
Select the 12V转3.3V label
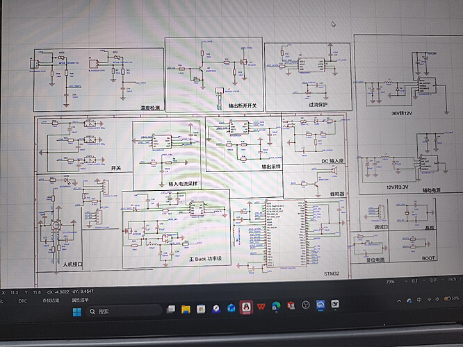(x=397, y=187)
